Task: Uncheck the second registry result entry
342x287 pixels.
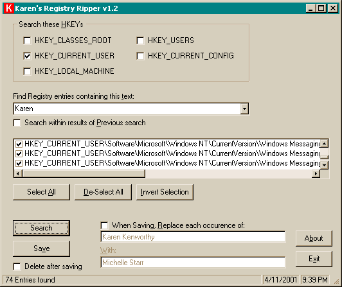Action: (x=19, y=153)
